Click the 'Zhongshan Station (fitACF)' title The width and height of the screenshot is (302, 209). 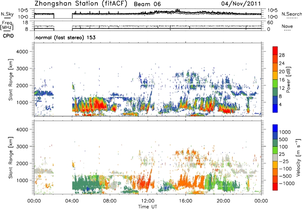pyautogui.click(x=81, y=4)
